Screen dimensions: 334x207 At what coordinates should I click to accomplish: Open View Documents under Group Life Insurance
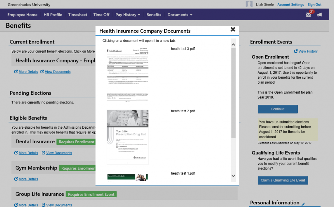tap(59, 205)
